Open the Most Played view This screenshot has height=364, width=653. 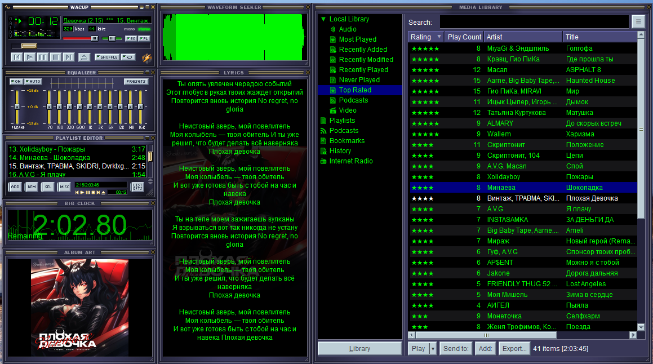(x=357, y=39)
